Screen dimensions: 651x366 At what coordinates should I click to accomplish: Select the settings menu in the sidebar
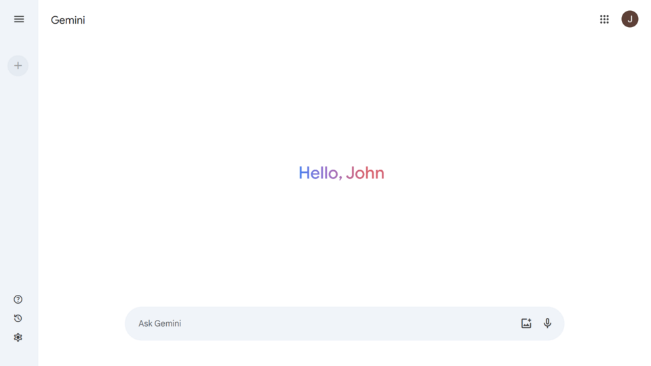(x=18, y=338)
